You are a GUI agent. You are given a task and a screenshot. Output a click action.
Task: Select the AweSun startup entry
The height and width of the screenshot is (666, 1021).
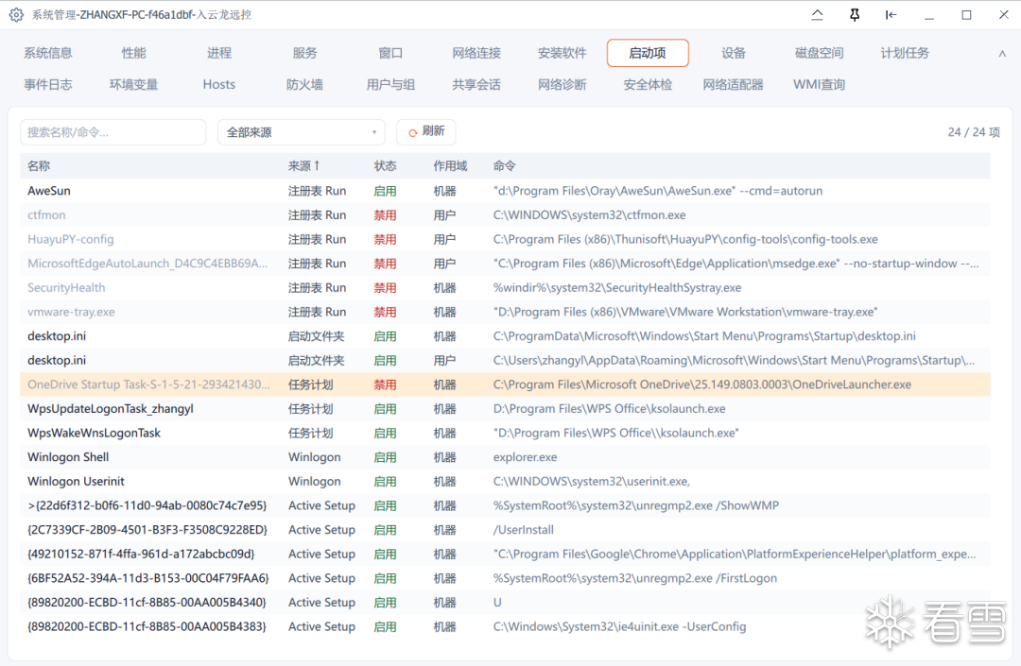505,191
